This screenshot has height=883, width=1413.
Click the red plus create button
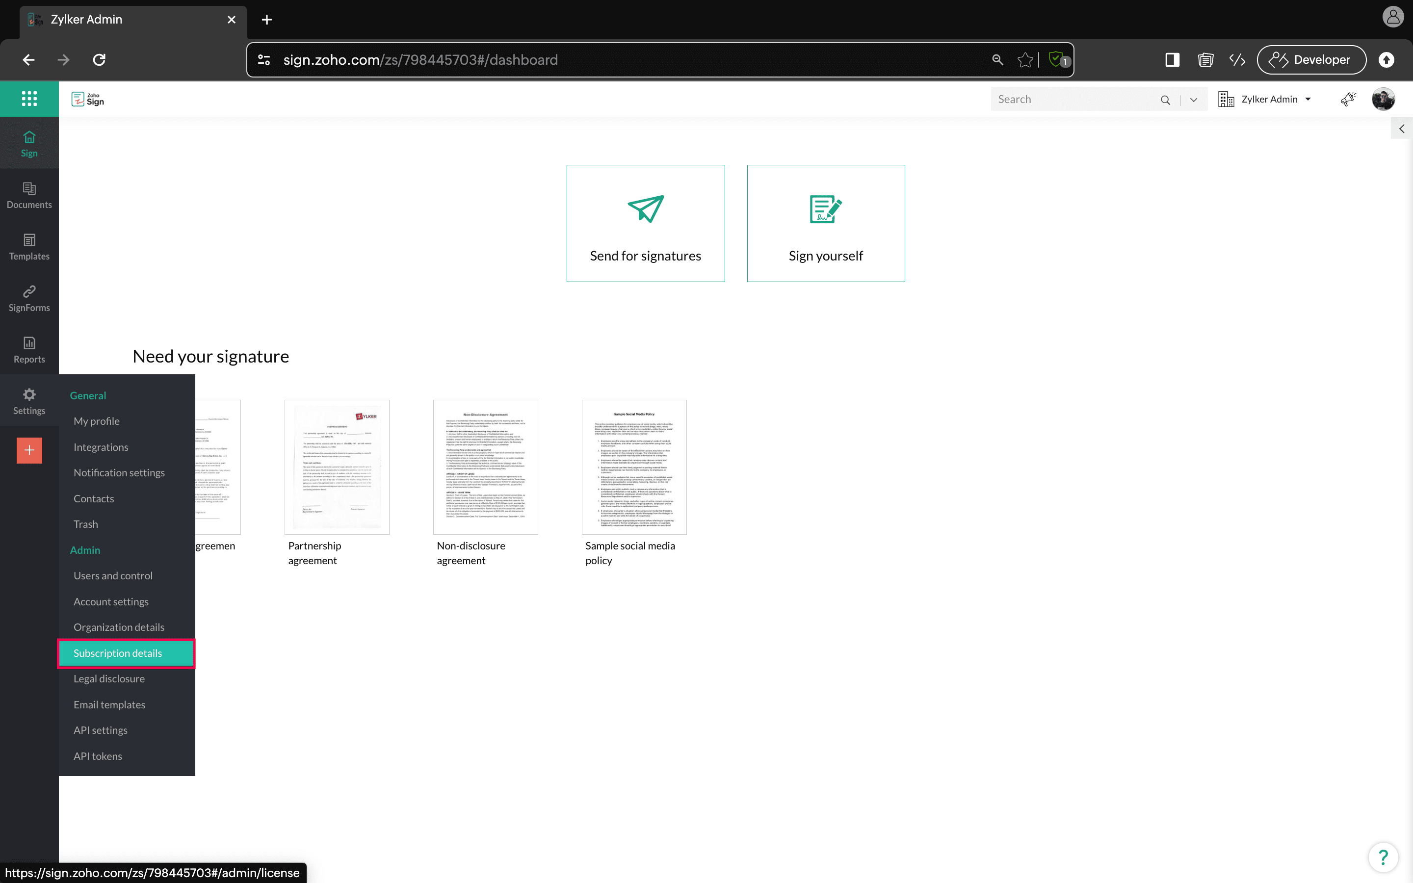[x=29, y=450]
